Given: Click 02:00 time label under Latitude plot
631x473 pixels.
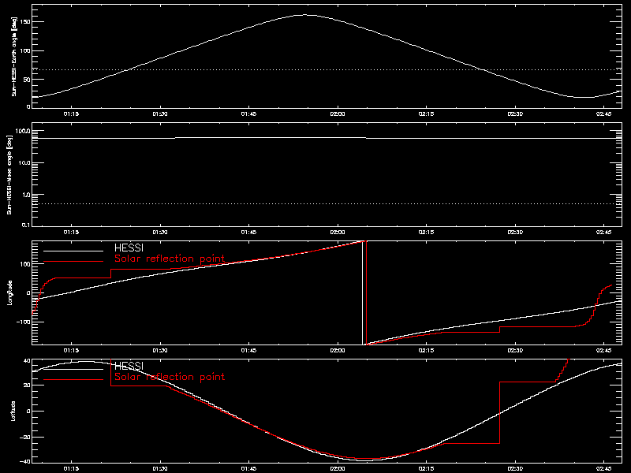Looking at the screenshot, I should tap(338, 468).
